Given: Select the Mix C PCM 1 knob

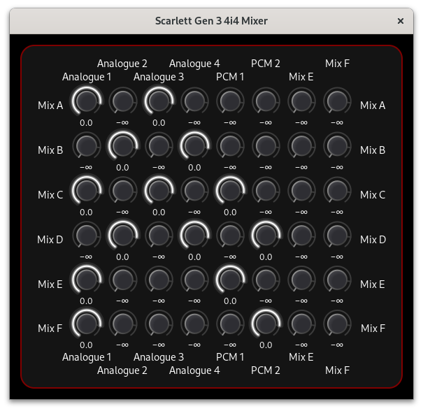Looking at the screenshot, I should click(x=230, y=191).
